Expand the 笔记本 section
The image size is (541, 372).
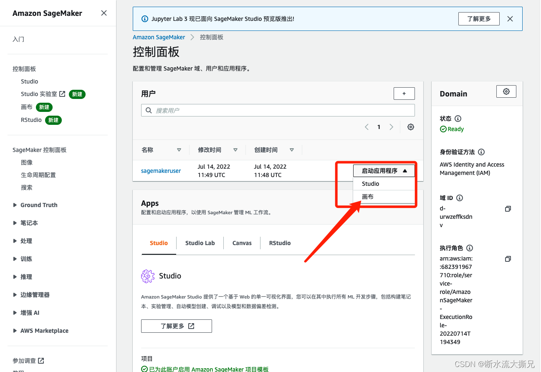click(x=15, y=223)
